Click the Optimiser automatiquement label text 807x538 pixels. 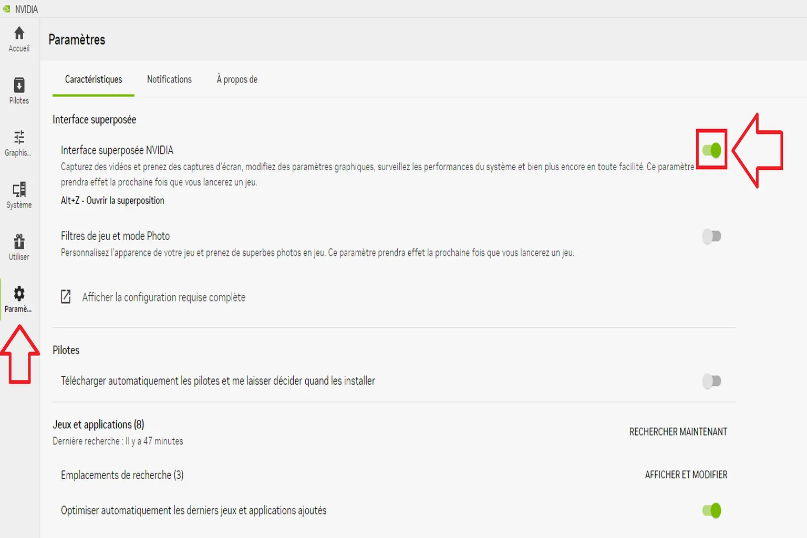(194, 511)
